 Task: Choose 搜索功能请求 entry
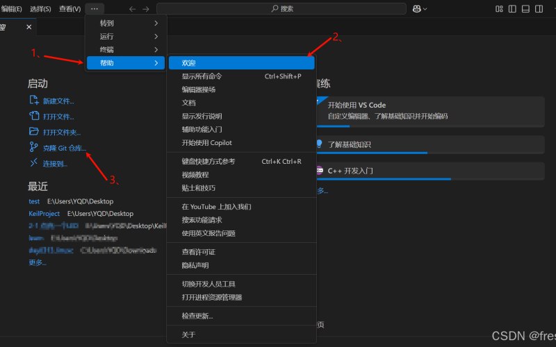(241, 220)
